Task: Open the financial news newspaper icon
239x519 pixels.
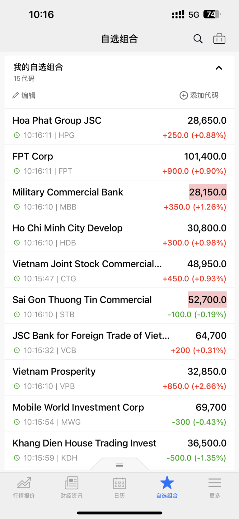Action: [x=72, y=482]
